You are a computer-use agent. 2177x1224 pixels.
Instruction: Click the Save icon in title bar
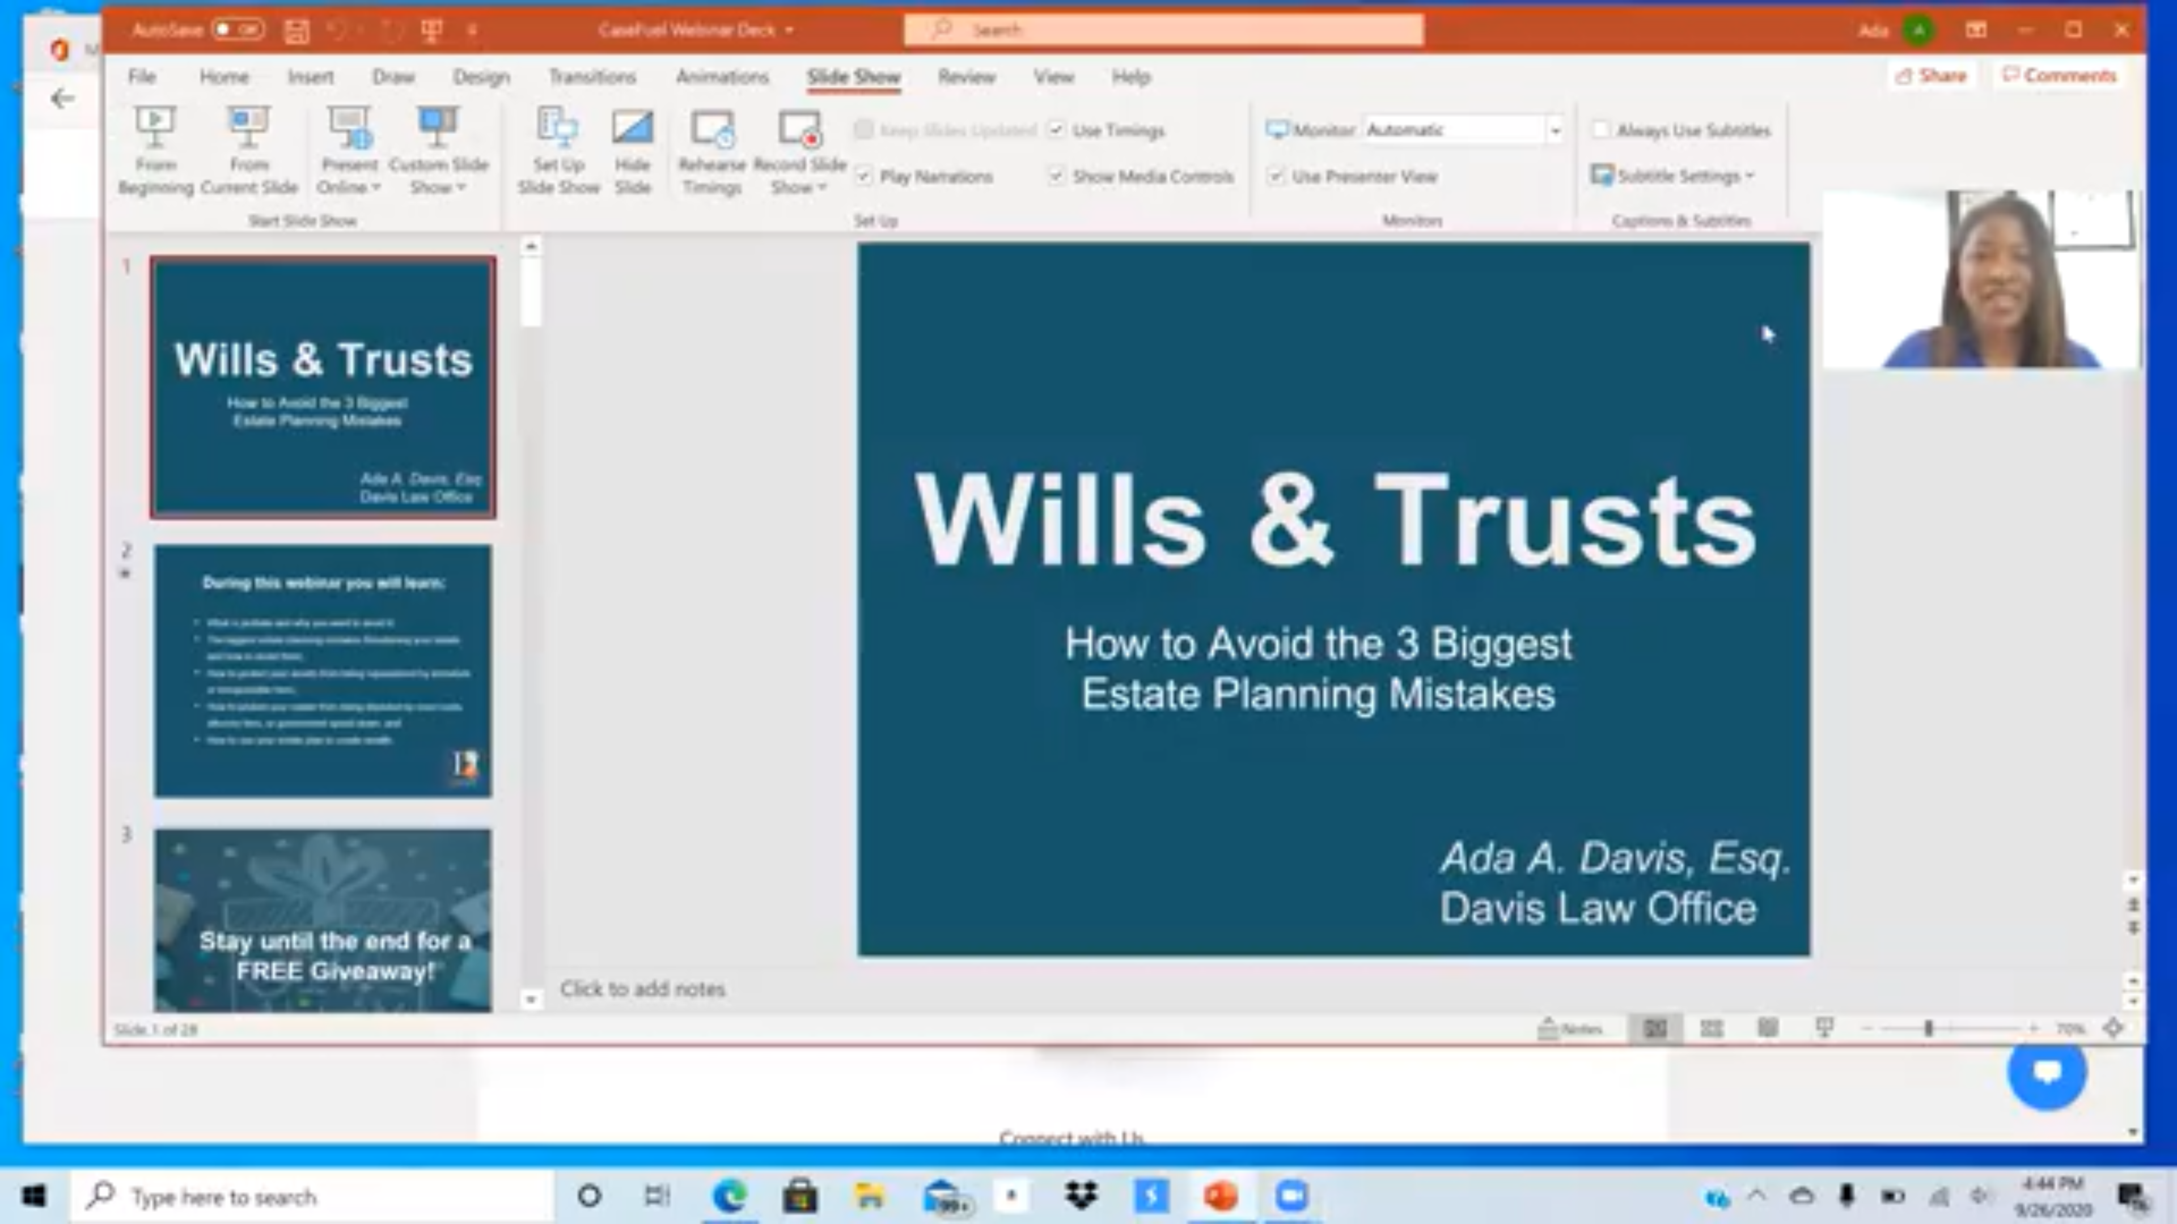(x=296, y=31)
